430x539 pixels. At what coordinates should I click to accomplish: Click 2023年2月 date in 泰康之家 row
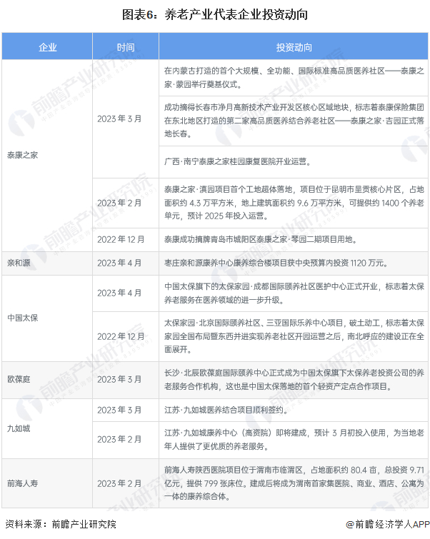click(126, 203)
